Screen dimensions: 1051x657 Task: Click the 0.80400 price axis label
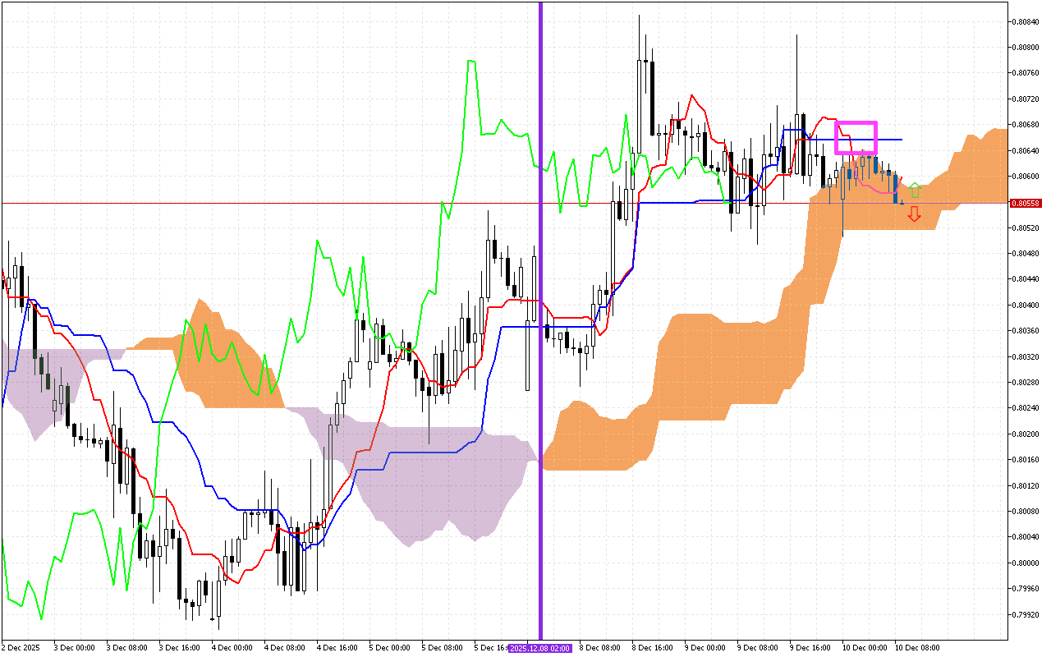[1026, 305]
